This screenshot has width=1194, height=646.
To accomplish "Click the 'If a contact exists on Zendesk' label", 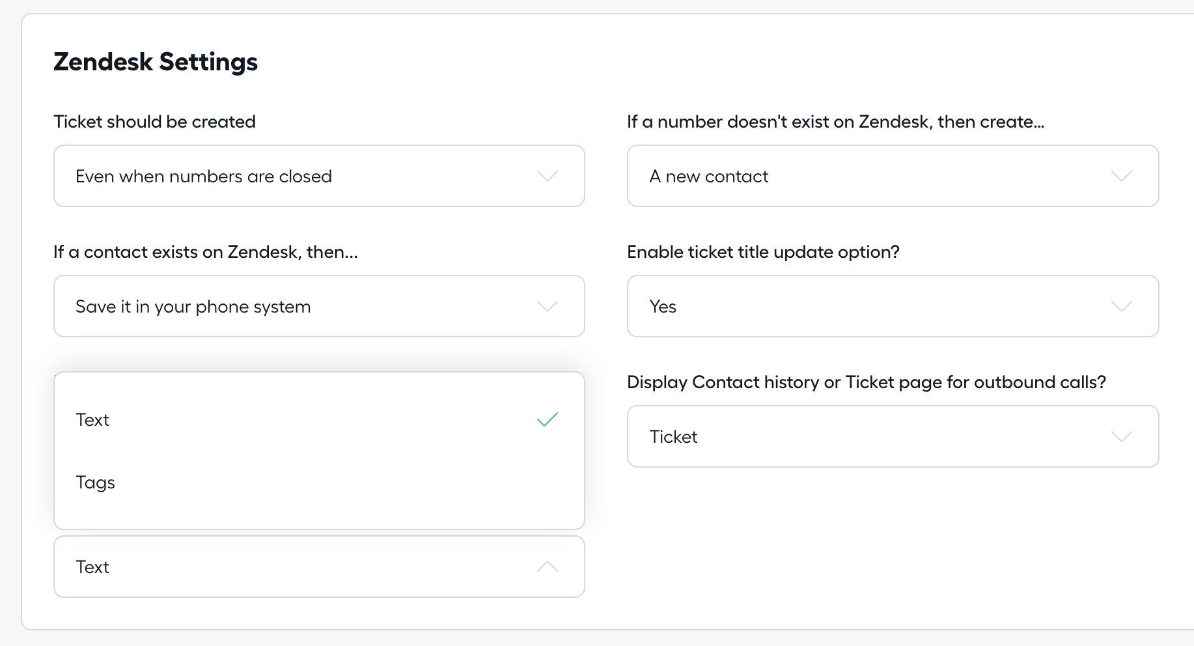I will pyautogui.click(x=206, y=252).
